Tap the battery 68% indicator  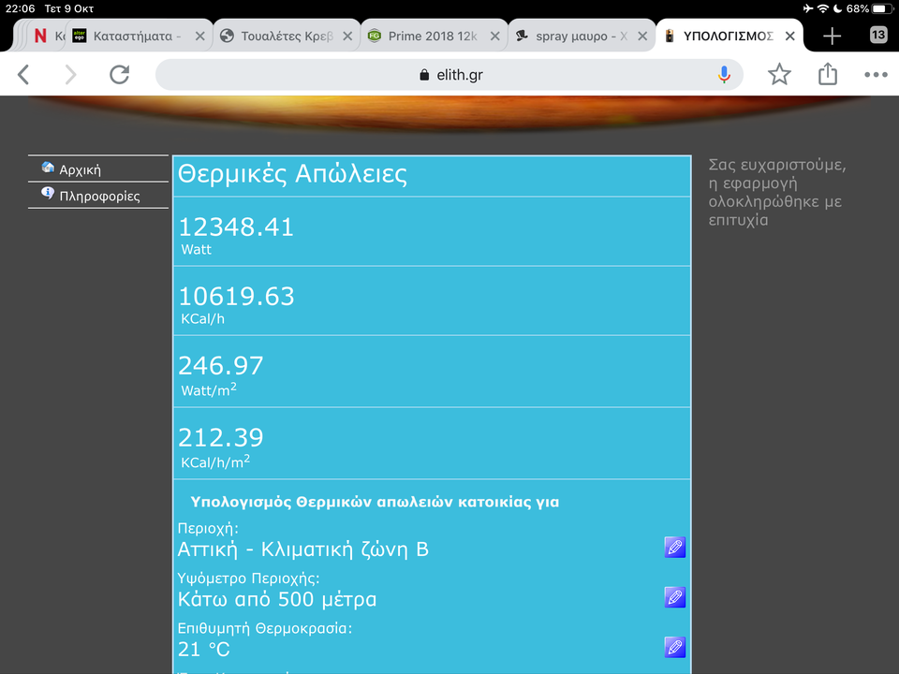click(869, 8)
